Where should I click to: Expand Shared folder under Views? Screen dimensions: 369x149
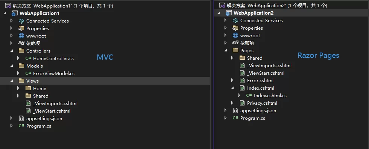click(18, 96)
